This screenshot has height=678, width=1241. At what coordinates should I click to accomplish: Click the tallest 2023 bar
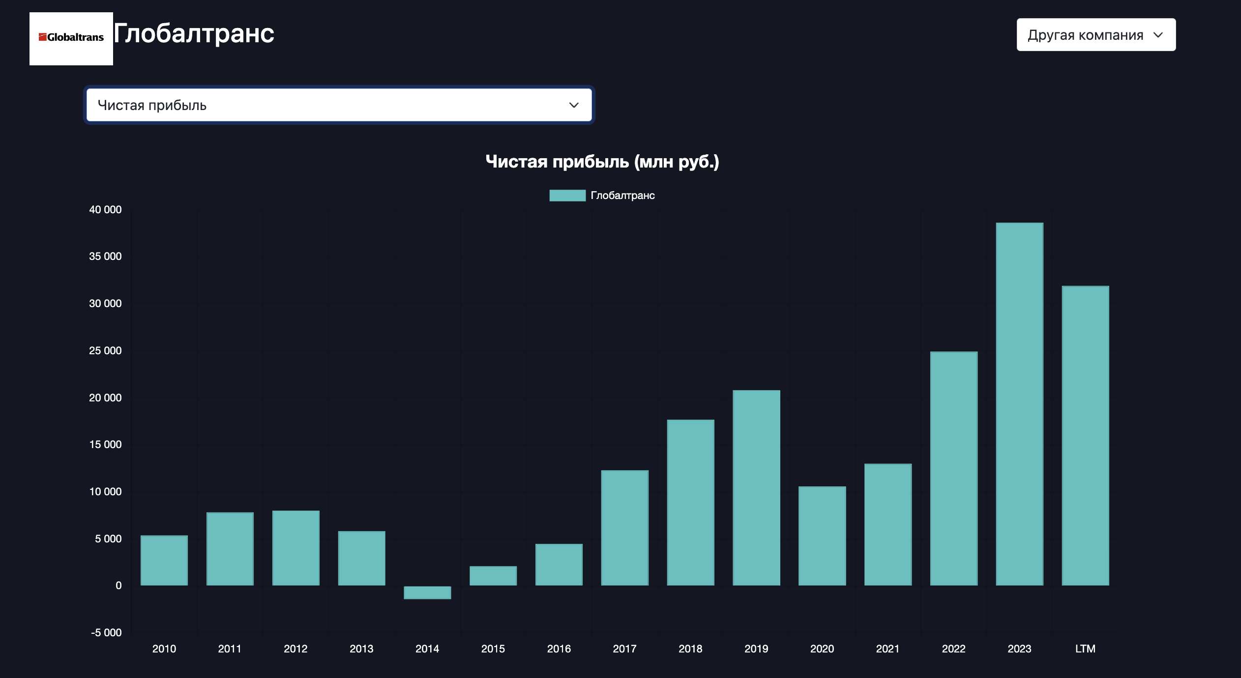point(1020,404)
